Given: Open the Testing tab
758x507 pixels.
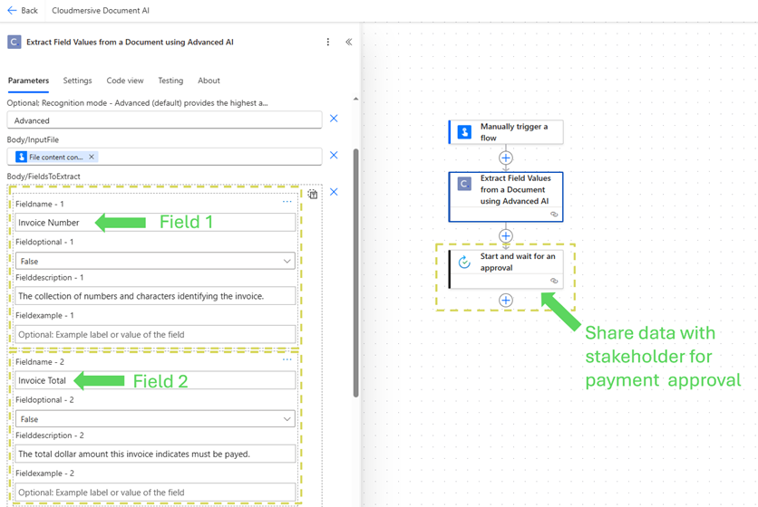Looking at the screenshot, I should (x=170, y=81).
